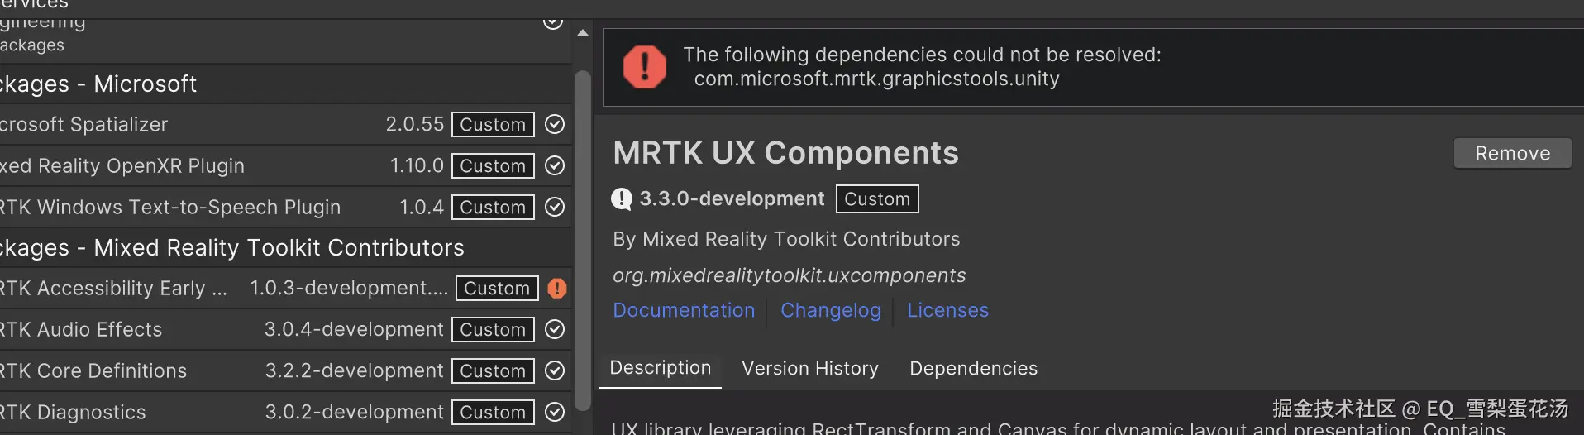Collapse the Mixed Reality Toolkit Contributors group
Viewport: 1584px width, 435px height.
click(x=285, y=247)
